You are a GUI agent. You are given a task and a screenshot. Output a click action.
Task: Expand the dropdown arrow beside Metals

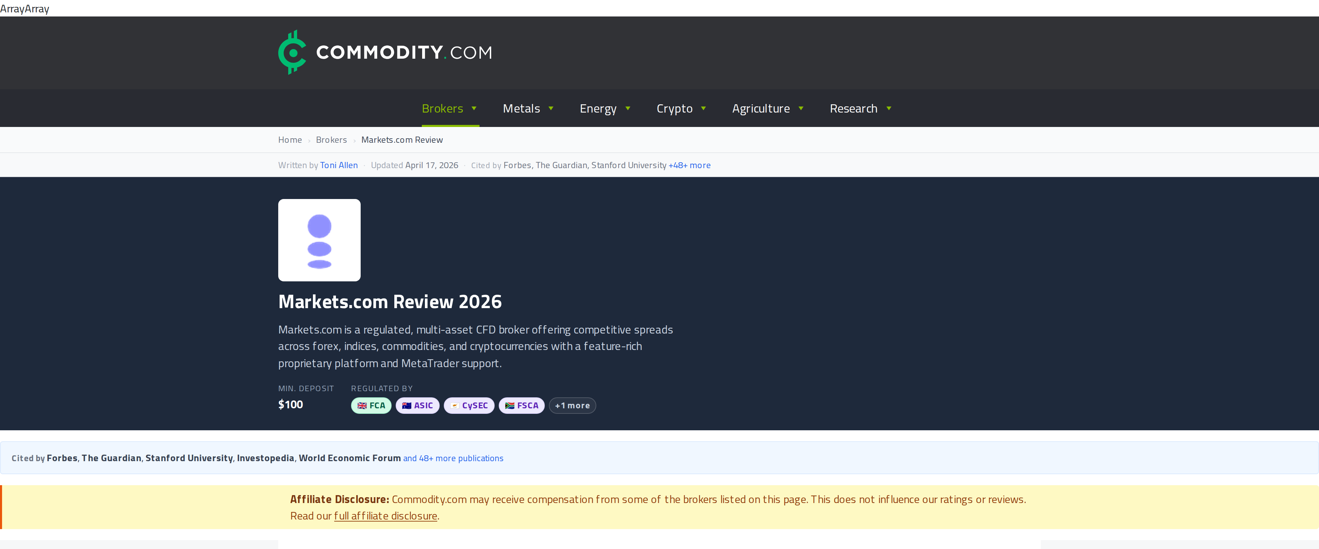551,108
